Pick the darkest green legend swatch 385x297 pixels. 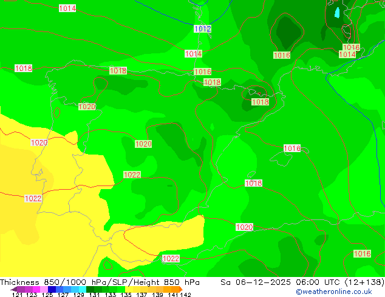click(90, 289)
